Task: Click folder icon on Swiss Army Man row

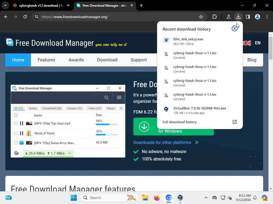Action: (x=22, y=143)
